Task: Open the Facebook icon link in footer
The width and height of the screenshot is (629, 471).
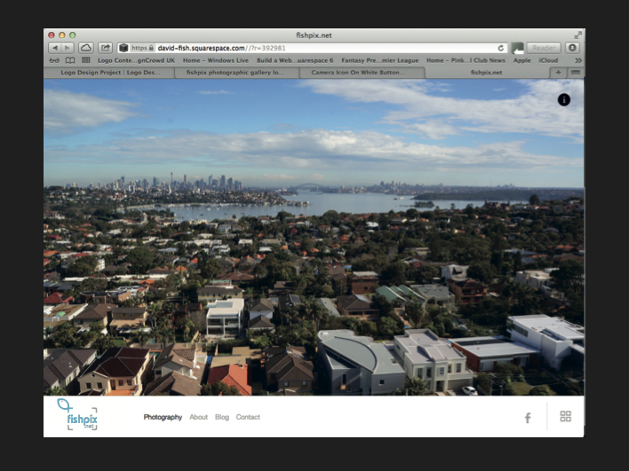Action: click(527, 417)
